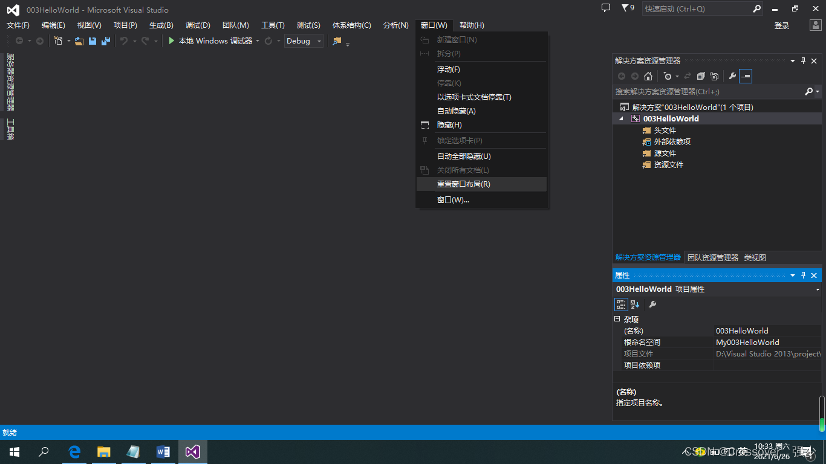The width and height of the screenshot is (826, 464).
Task: Open the 调试(D) menu
Action: [198, 25]
